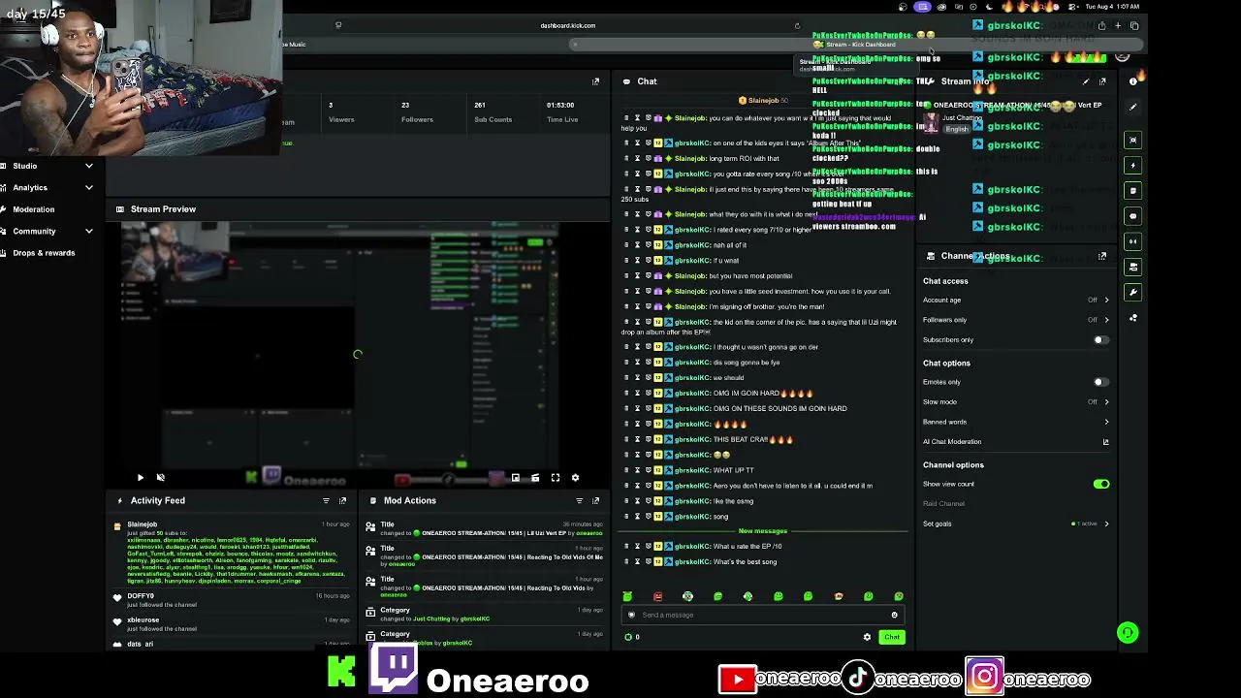Click the stream category thumbnail in Stream Info

(931, 122)
